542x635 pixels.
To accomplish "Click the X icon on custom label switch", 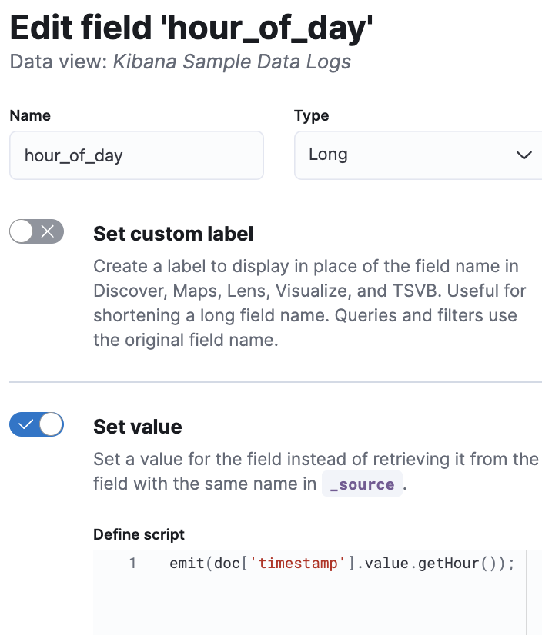I will [48, 231].
